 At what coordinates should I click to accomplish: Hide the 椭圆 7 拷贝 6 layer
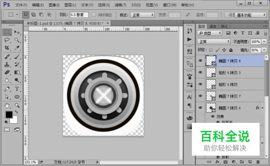[200, 107]
